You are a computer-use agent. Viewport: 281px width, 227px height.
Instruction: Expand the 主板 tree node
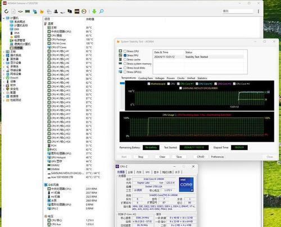[3, 52]
